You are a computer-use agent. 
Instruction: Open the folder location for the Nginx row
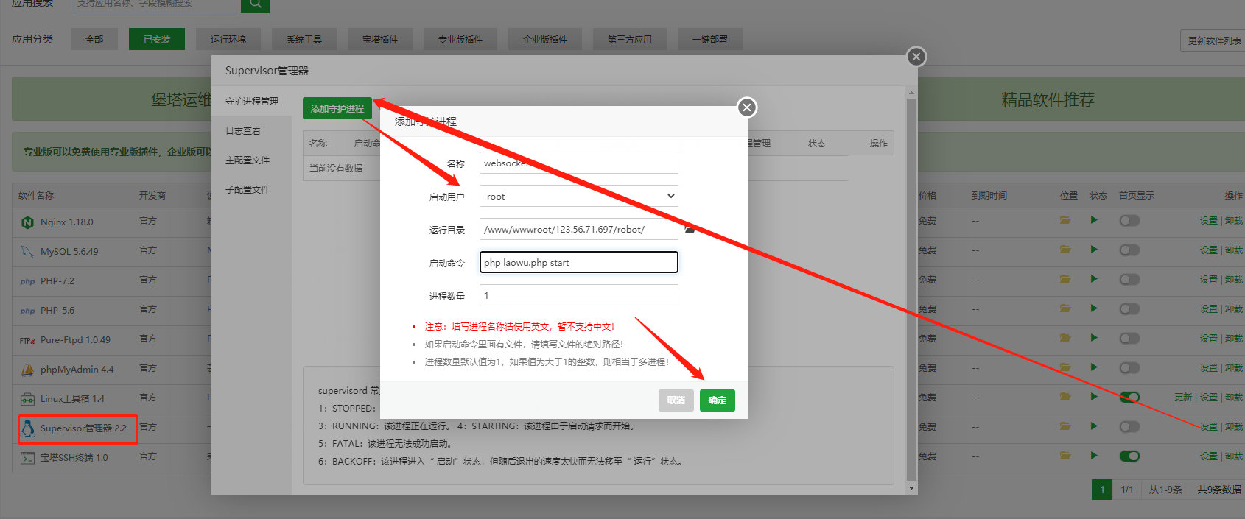point(1065,220)
